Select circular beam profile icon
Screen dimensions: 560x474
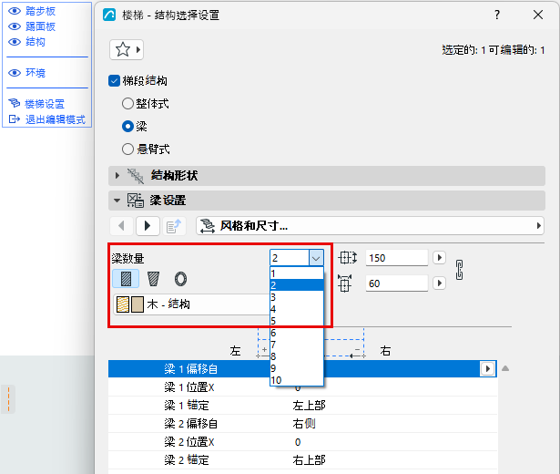[180, 279]
